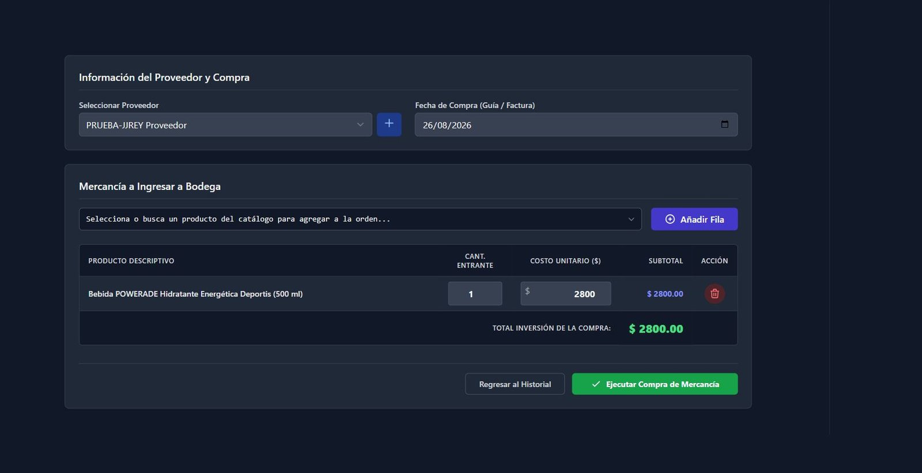Click Regresar al Historial

coord(515,384)
